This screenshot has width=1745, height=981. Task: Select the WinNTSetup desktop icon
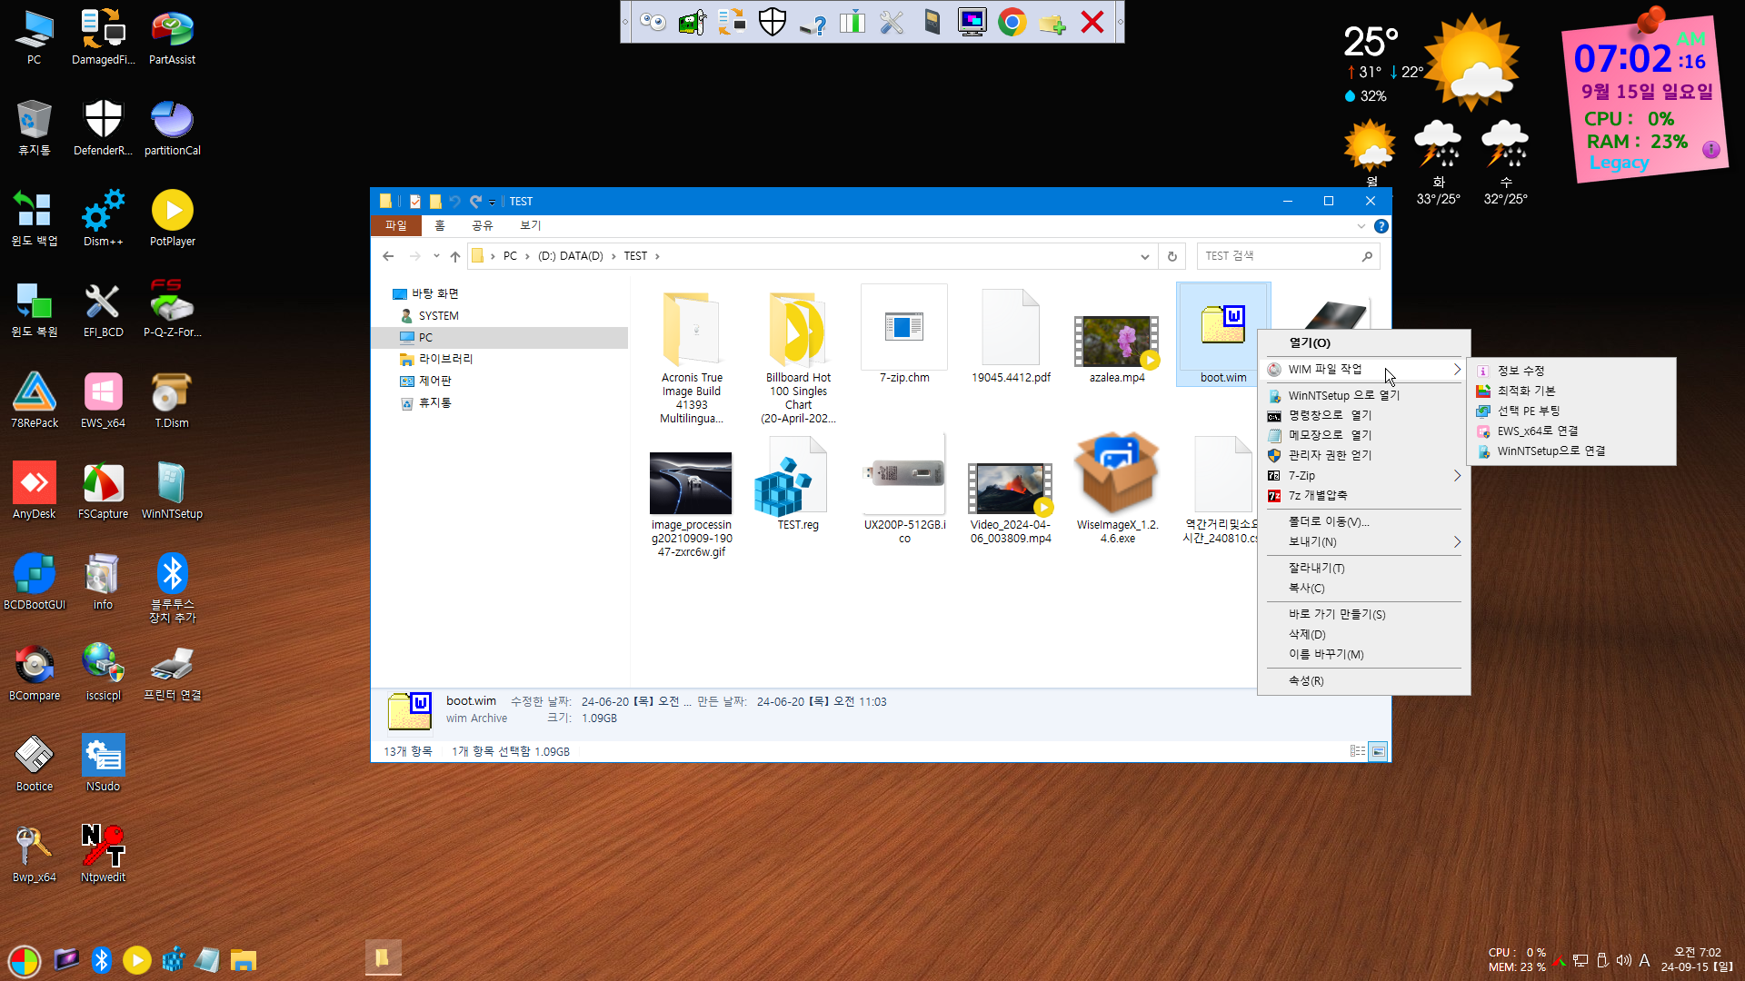(x=172, y=491)
